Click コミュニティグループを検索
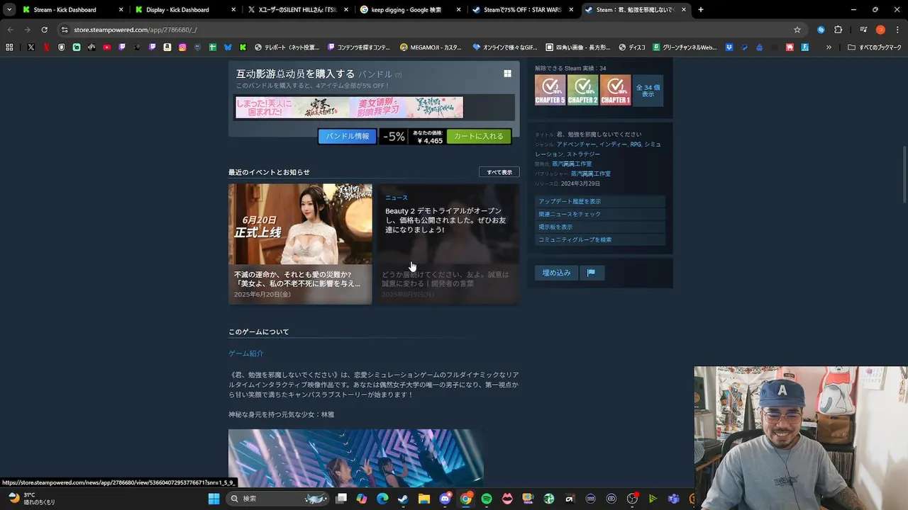908x510 pixels. 600,239
